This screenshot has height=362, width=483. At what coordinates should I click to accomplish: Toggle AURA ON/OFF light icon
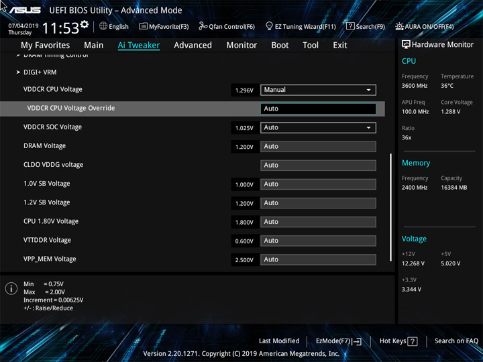tap(399, 26)
